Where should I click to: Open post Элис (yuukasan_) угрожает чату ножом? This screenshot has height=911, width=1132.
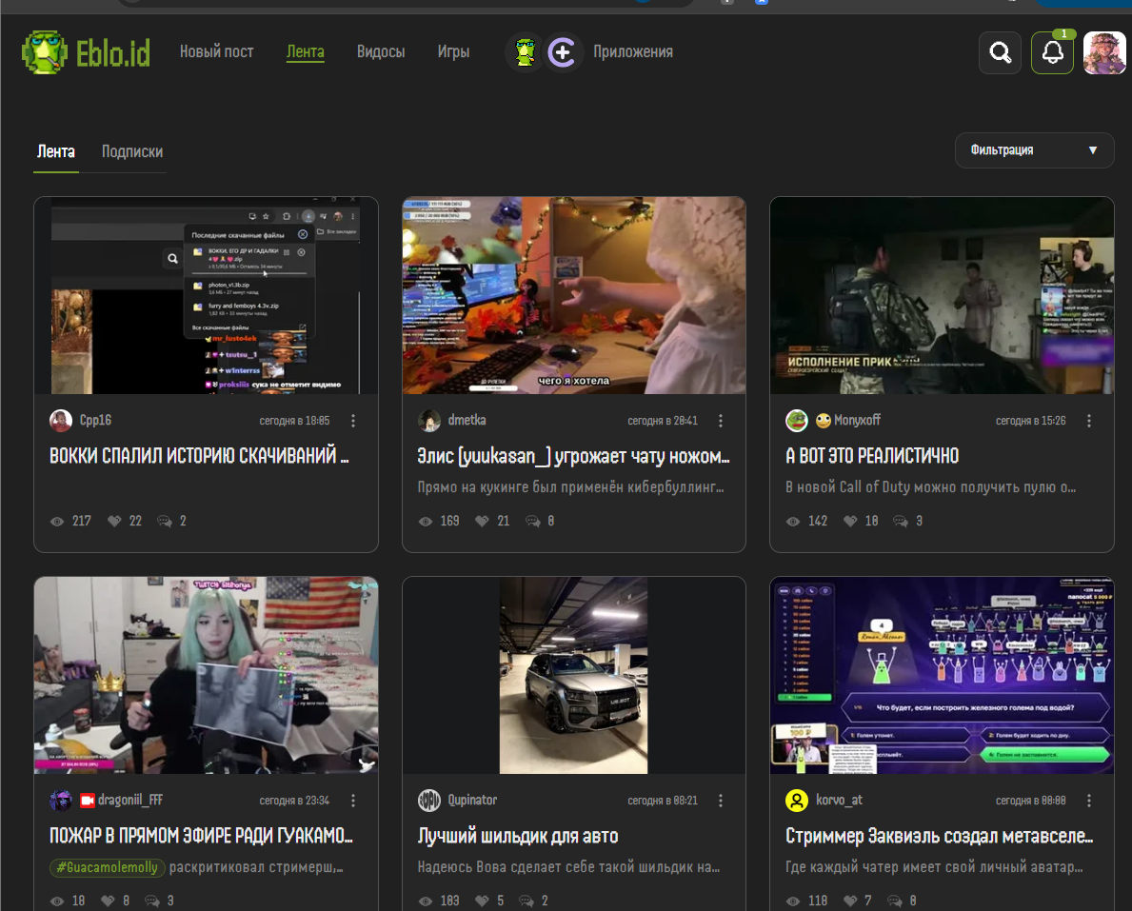tap(573, 455)
